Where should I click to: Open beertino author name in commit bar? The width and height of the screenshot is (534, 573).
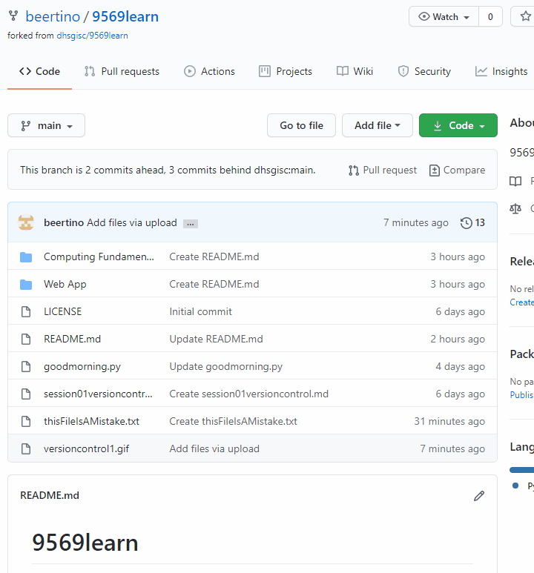click(x=64, y=222)
